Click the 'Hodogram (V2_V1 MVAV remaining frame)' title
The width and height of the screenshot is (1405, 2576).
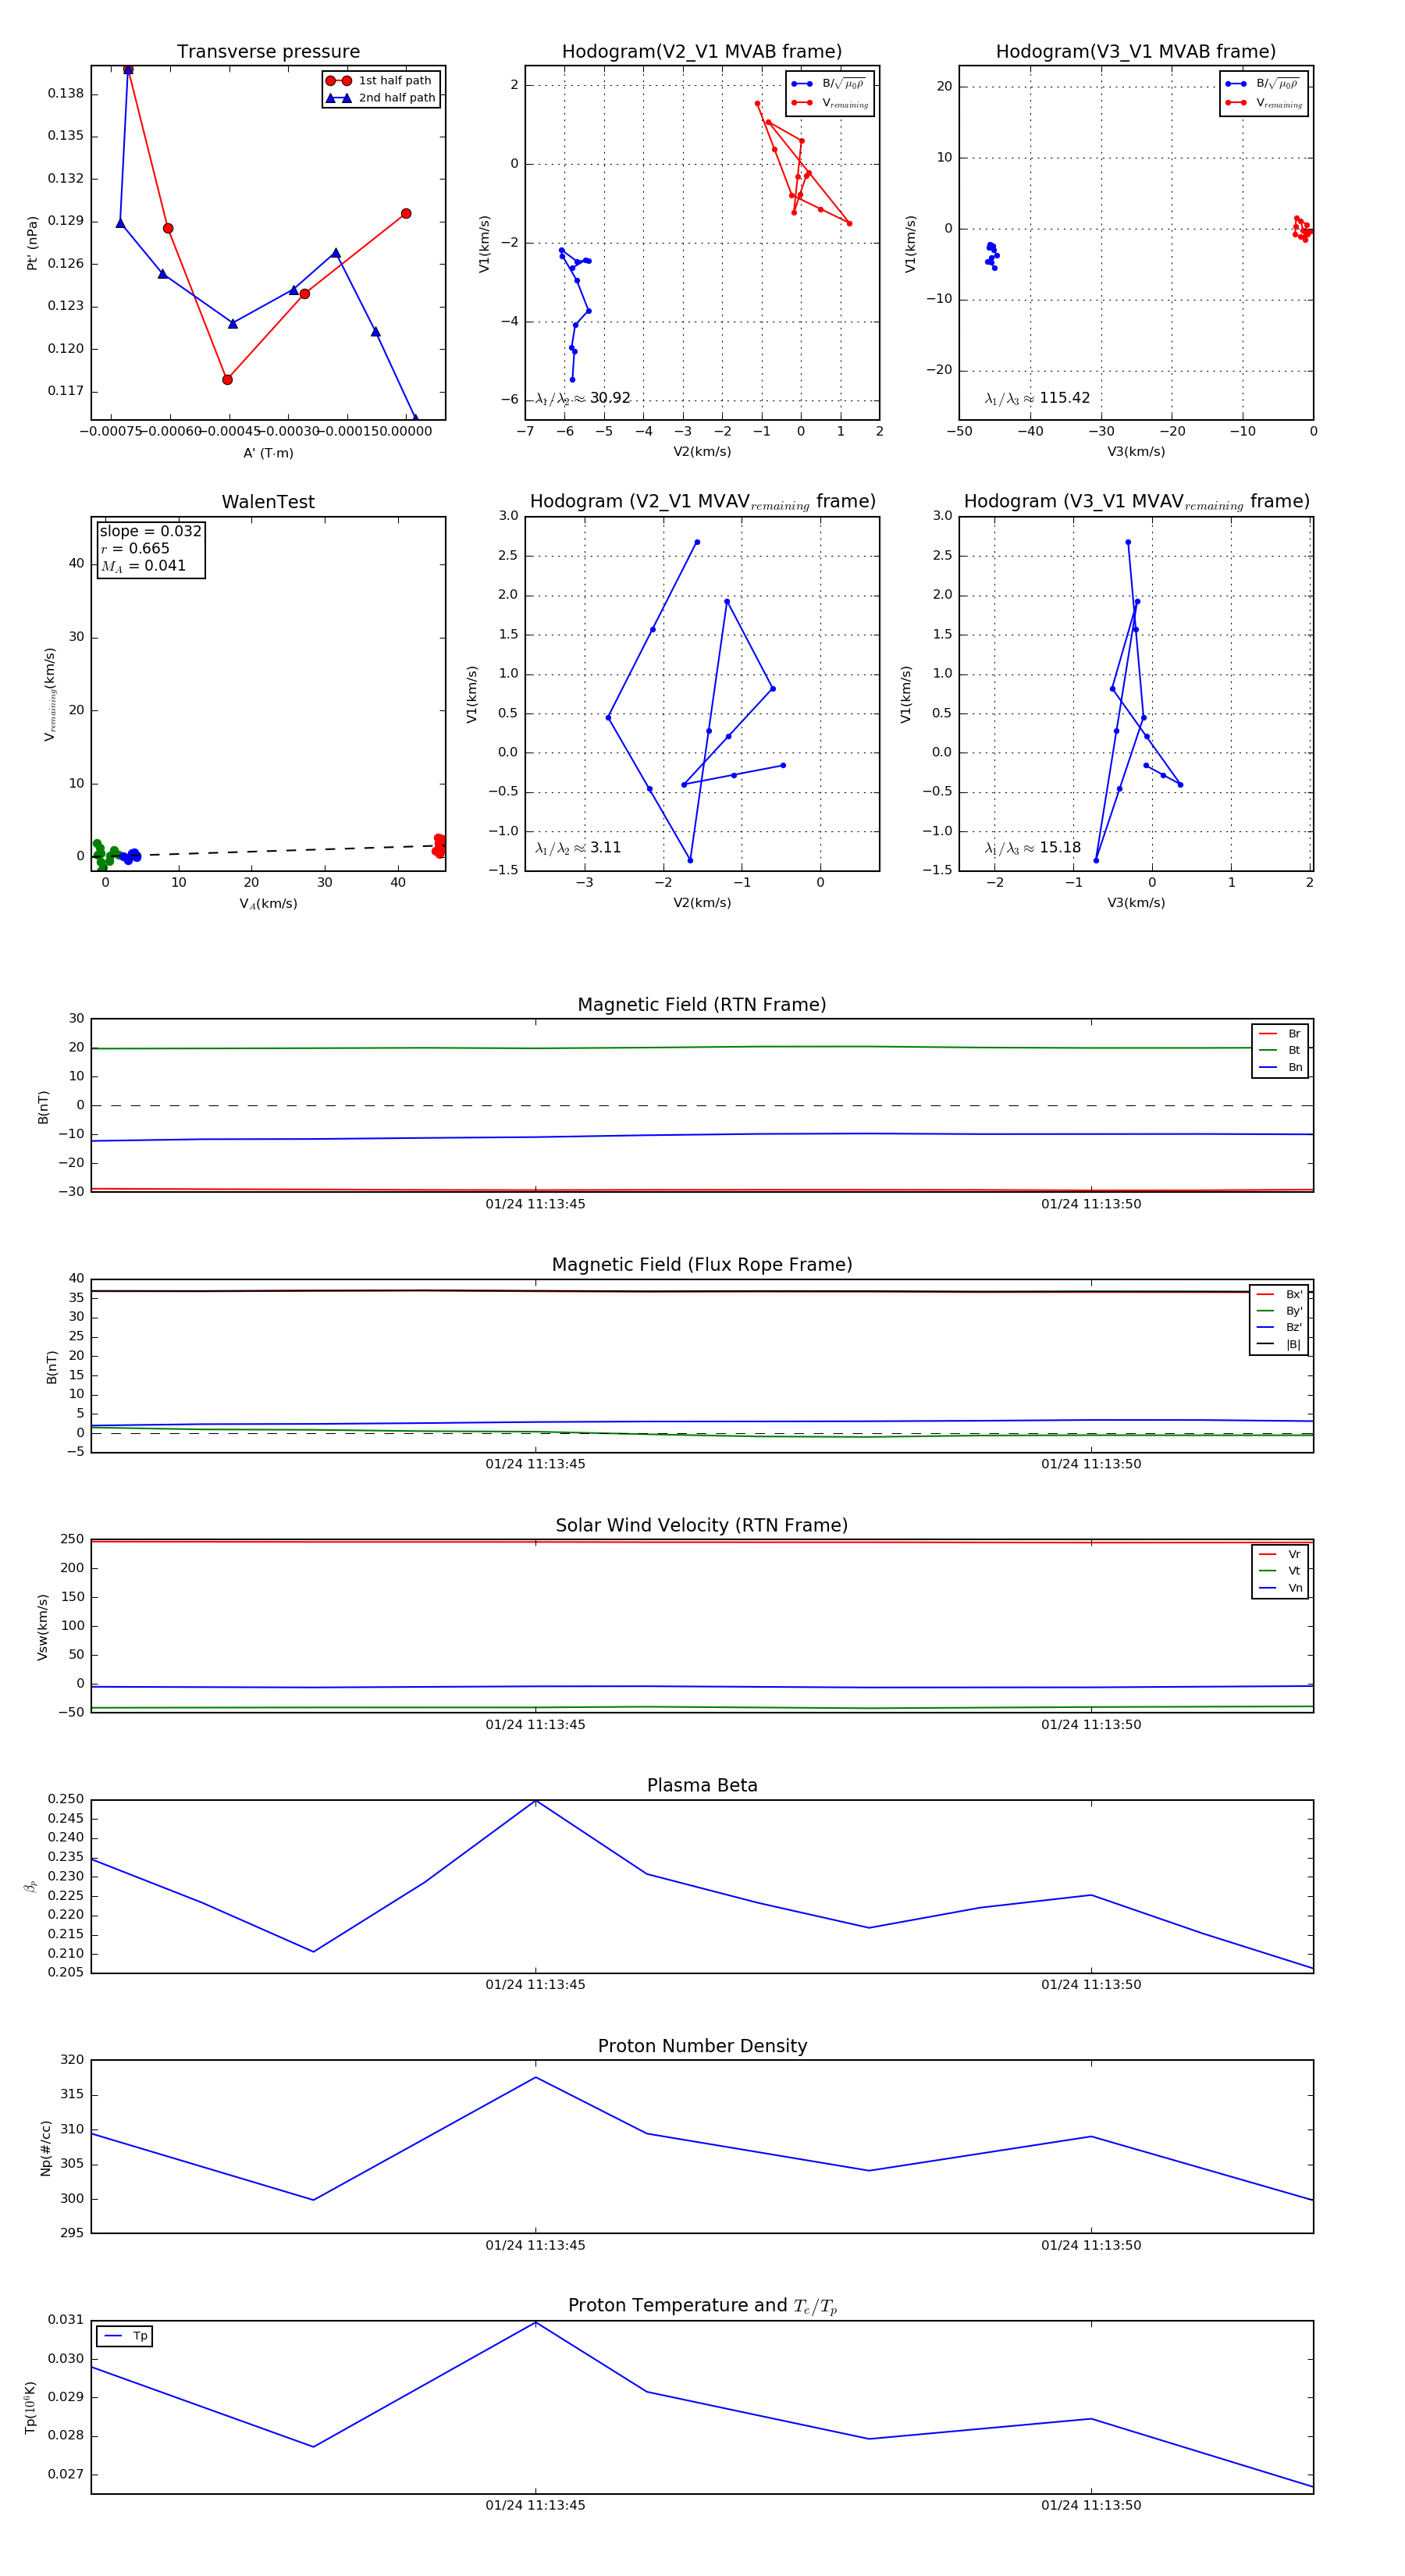(702, 502)
